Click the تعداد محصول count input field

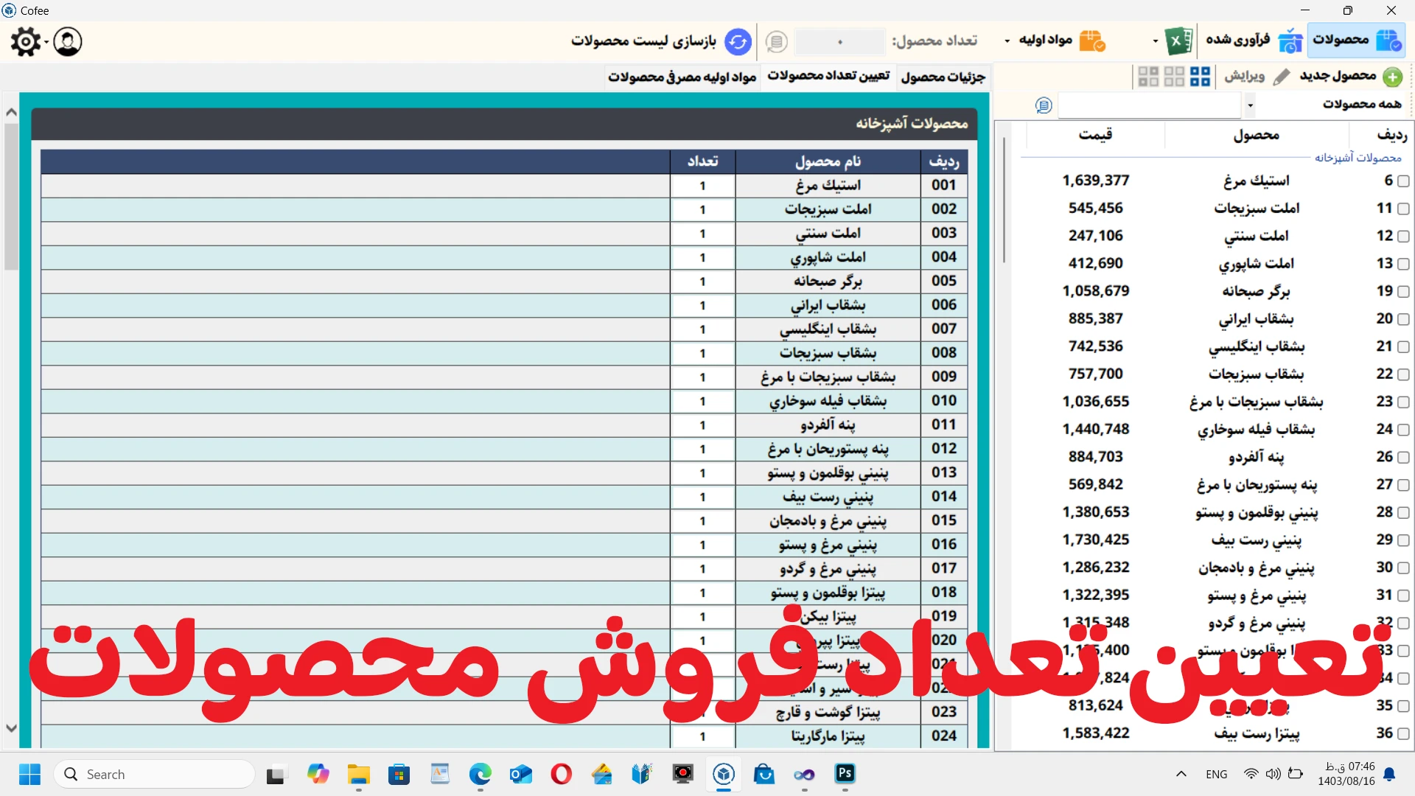[840, 42]
